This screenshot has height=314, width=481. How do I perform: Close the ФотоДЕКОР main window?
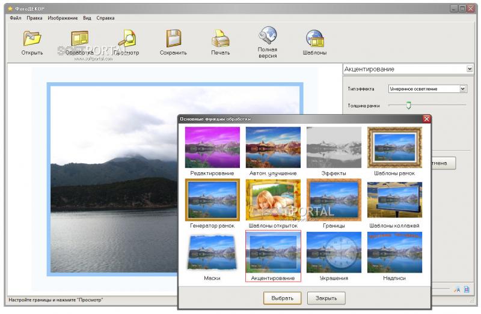[x=471, y=8]
